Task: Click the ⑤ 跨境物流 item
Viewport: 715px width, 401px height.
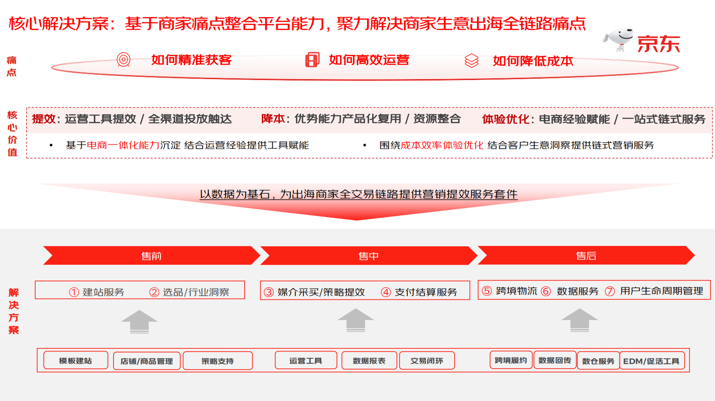Action: coord(510,290)
